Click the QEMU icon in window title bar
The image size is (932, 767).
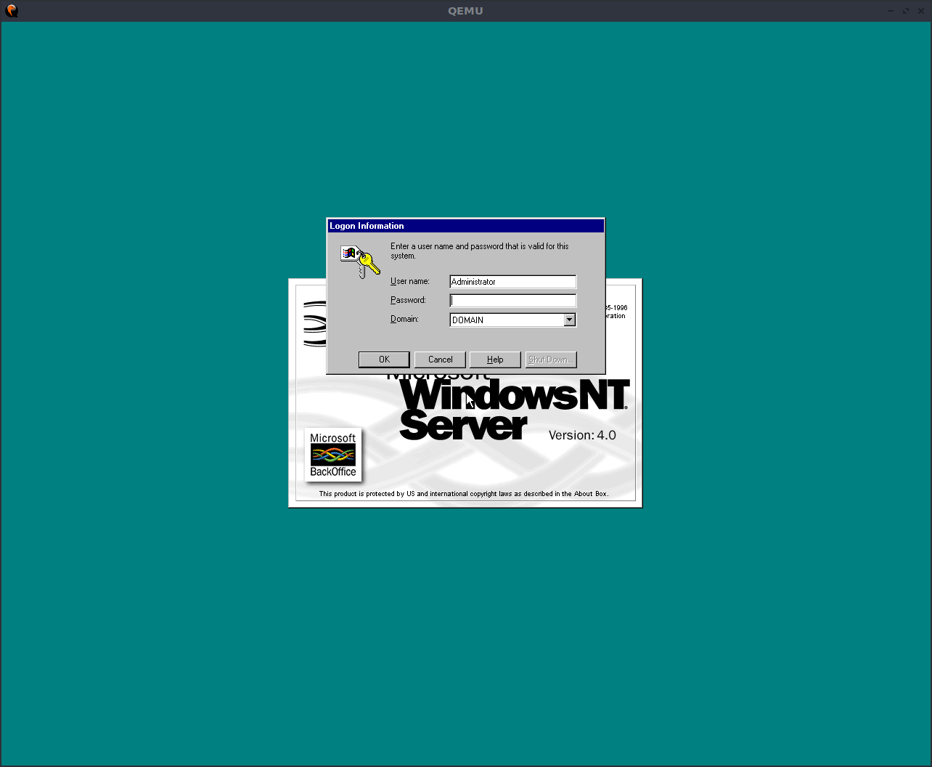12,11
